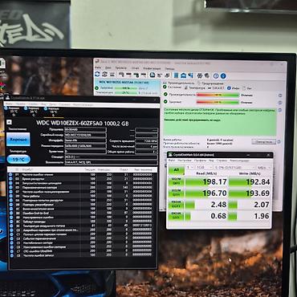This screenshot has width=297, height=297.
Task: Switch to the Температура tab in Hard Disk Sentinel
Action: pos(194,87)
